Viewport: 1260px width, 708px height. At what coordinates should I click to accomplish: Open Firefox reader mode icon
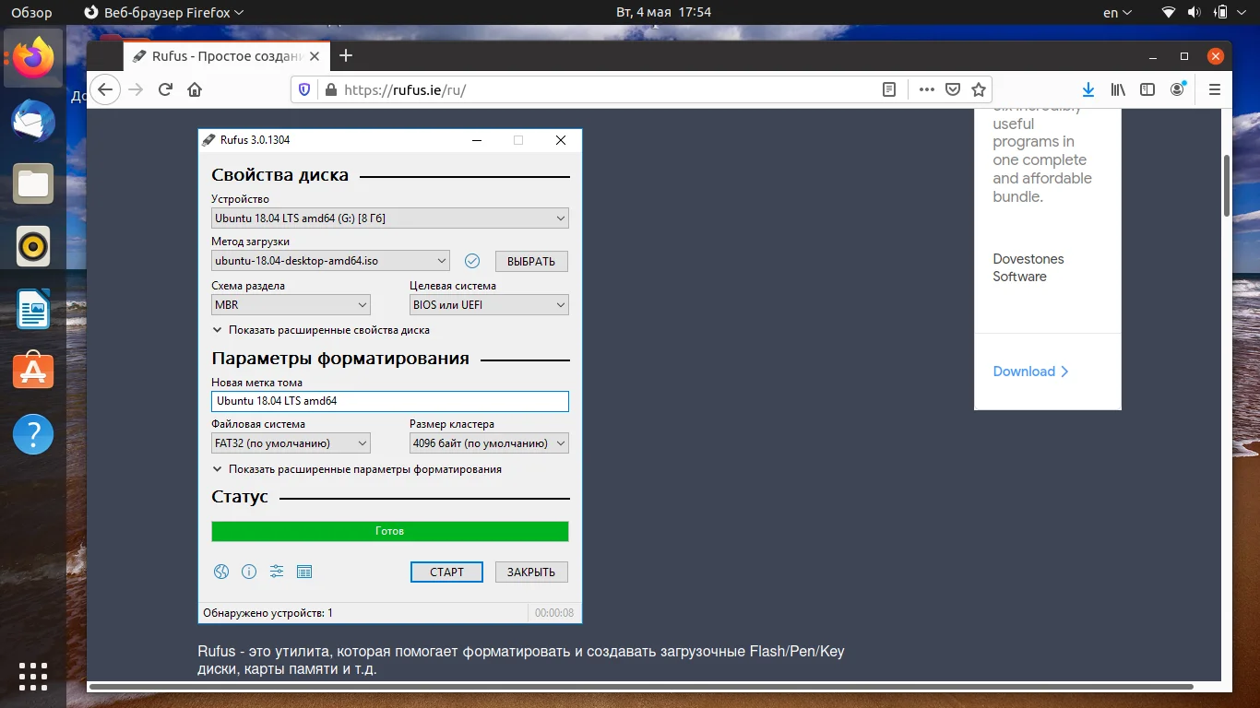coord(888,89)
